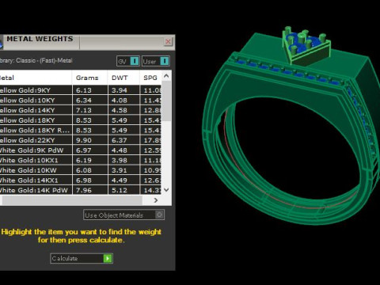The width and height of the screenshot is (380, 285).
Task: Click the Calculate button
Action: click(82, 258)
